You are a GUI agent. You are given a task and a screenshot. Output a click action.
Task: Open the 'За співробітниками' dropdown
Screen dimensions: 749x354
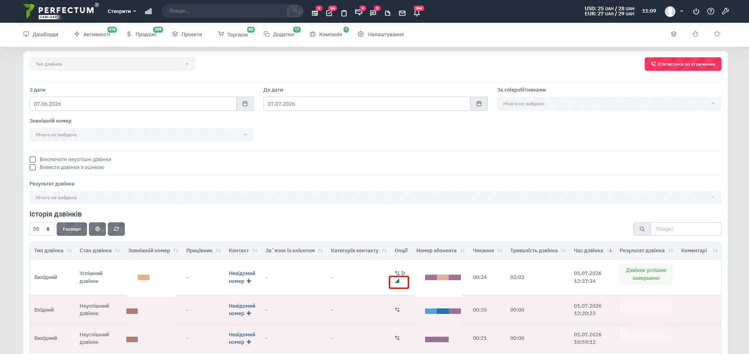pos(609,104)
